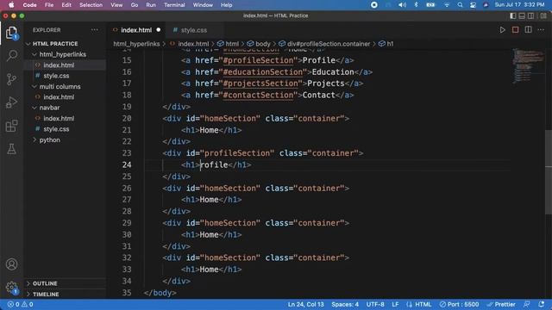Screen dimensions: 552x310
Task: Open the Terminal menu
Action: coord(174,5)
